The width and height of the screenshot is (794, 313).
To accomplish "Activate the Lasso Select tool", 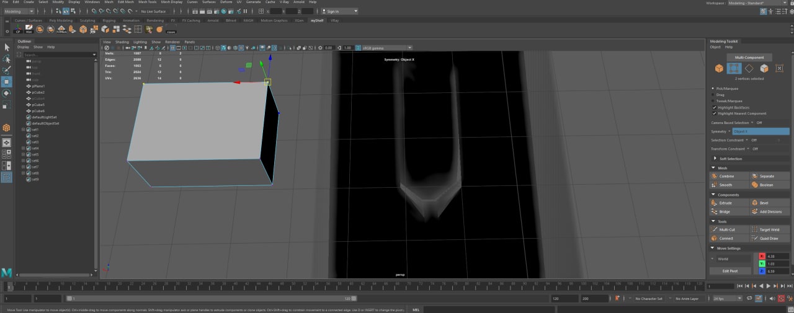I will (x=6, y=59).
